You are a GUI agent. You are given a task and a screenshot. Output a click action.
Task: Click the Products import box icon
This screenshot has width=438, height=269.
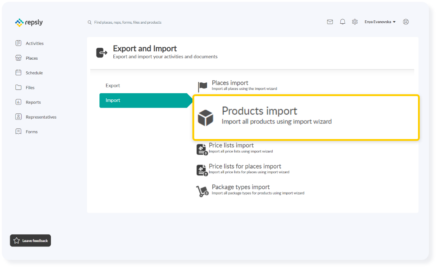click(x=206, y=119)
